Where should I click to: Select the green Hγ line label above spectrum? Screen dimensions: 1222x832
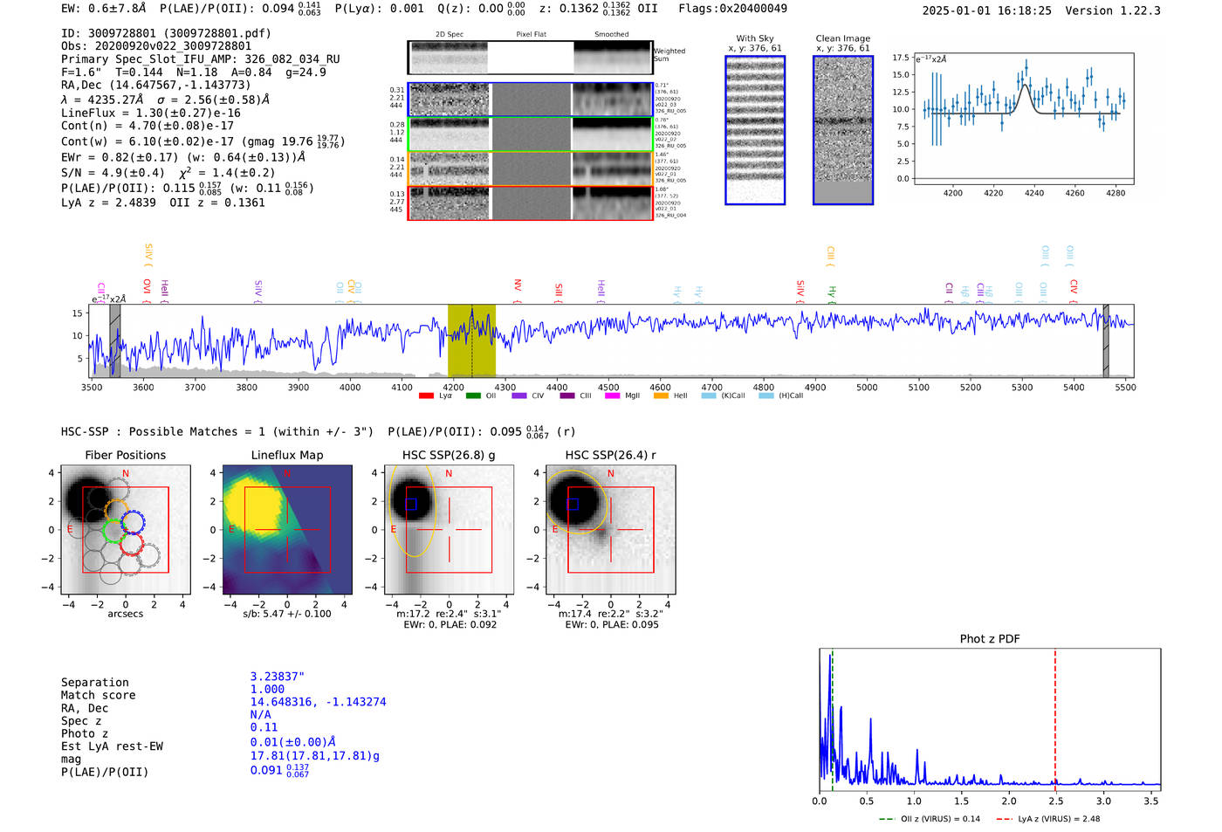click(832, 292)
